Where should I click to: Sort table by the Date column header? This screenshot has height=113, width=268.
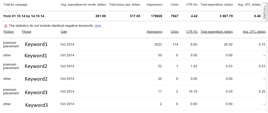click(64, 32)
